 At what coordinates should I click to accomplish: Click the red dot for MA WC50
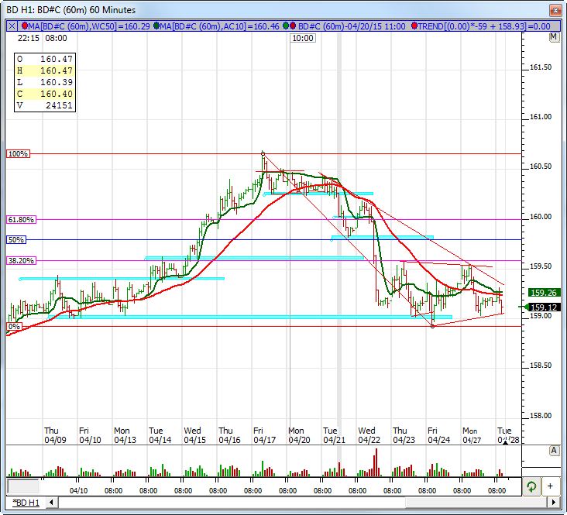coord(25,26)
